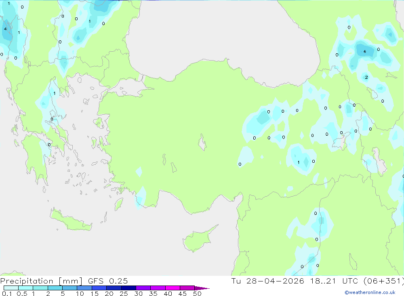The width and height of the screenshot is (404, 296).
Task: Click the 0.1–0.5 mm palest legend swatch
Action: point(11,288)
